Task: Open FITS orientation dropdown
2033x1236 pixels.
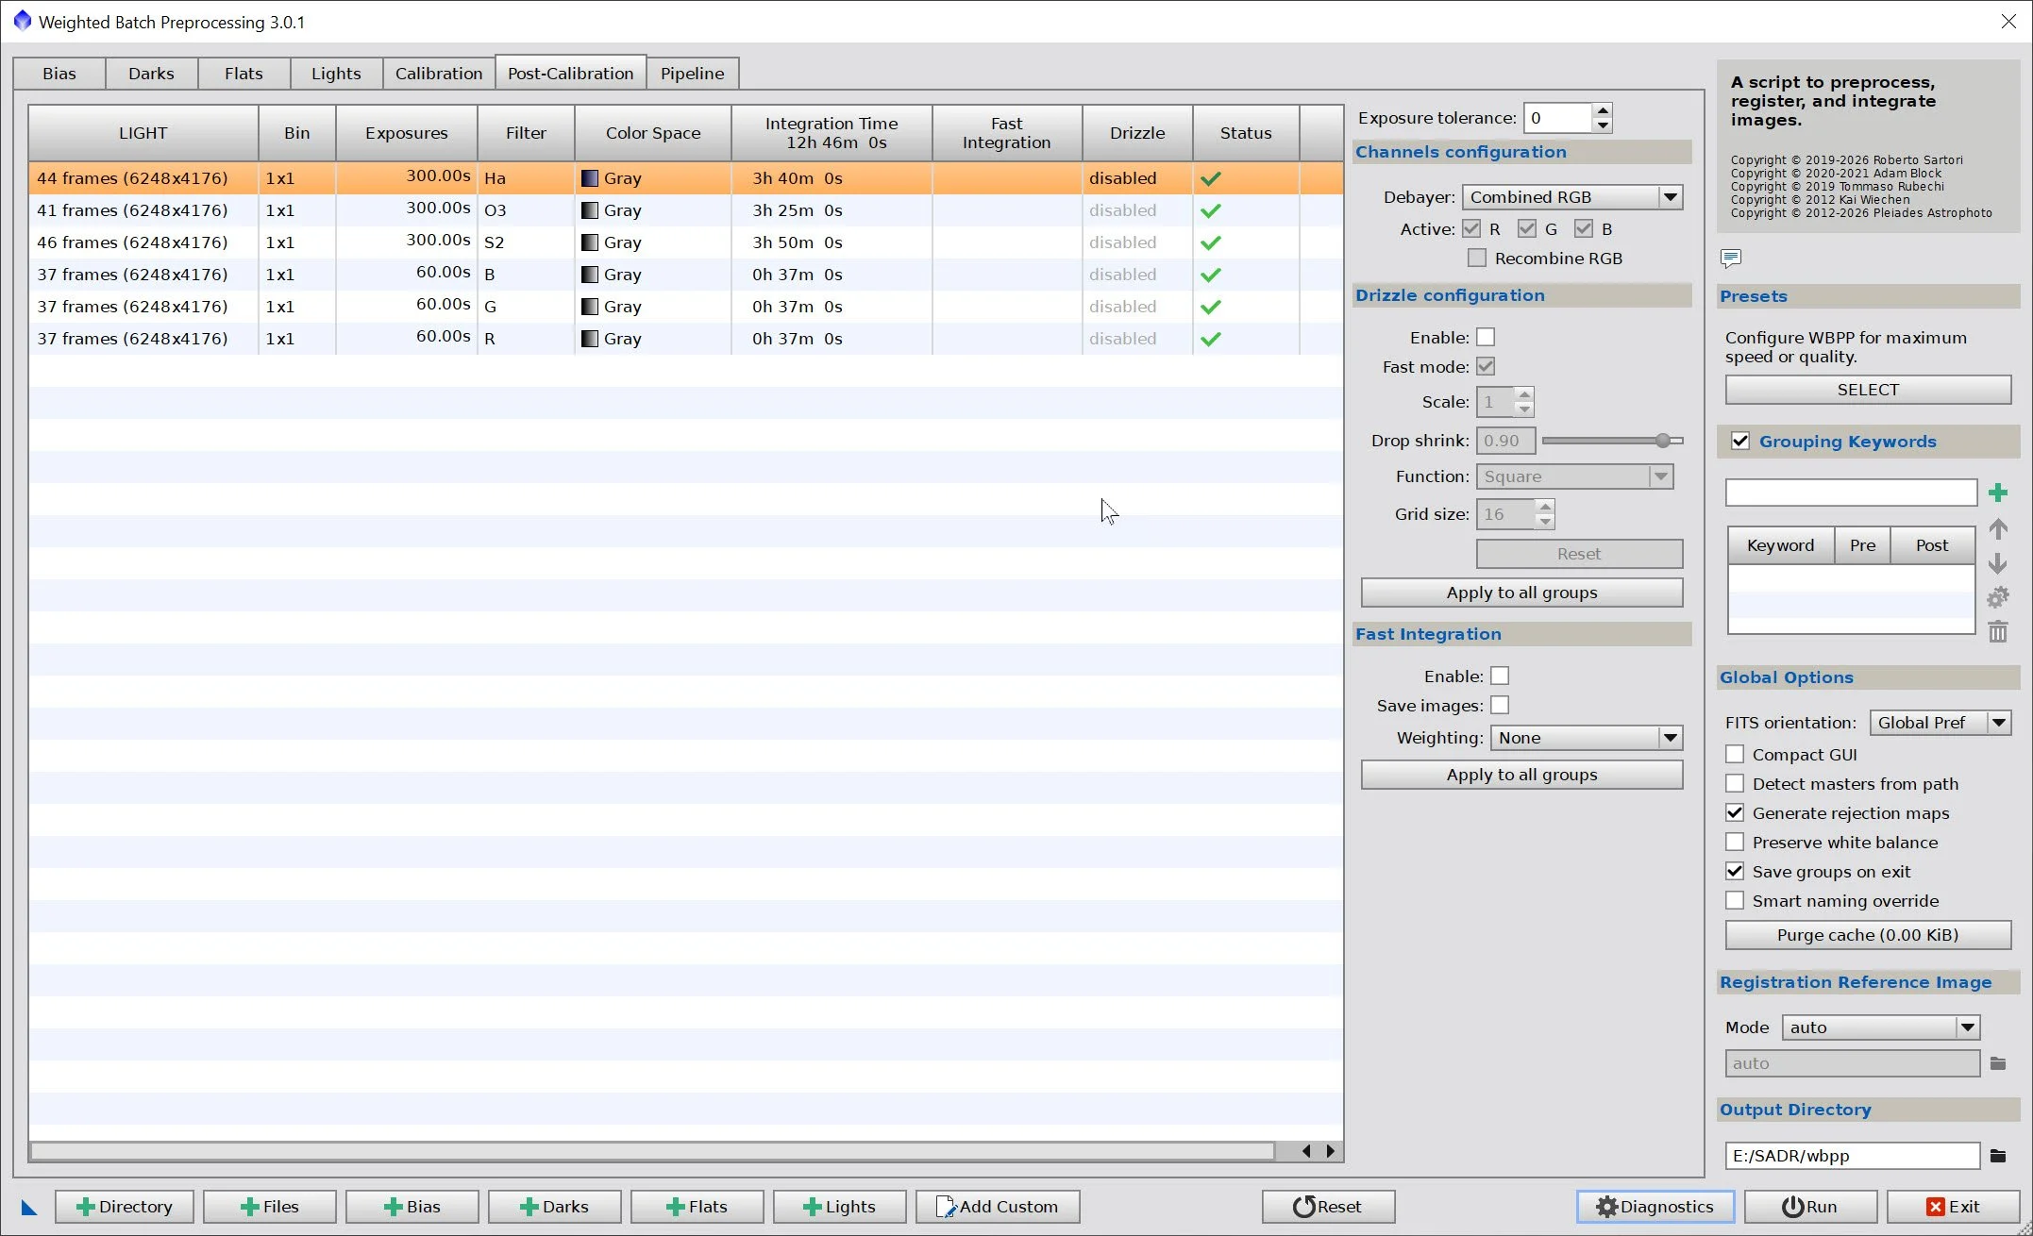Action: pos(1941,723)
